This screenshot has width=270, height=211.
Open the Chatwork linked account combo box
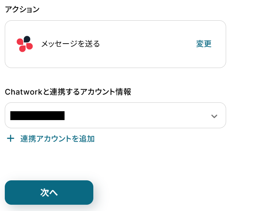point(115,115)
